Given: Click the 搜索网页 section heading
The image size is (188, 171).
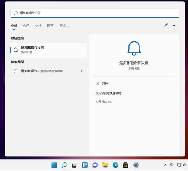Looking at the screenshot, I should click(x=17, y=62).
